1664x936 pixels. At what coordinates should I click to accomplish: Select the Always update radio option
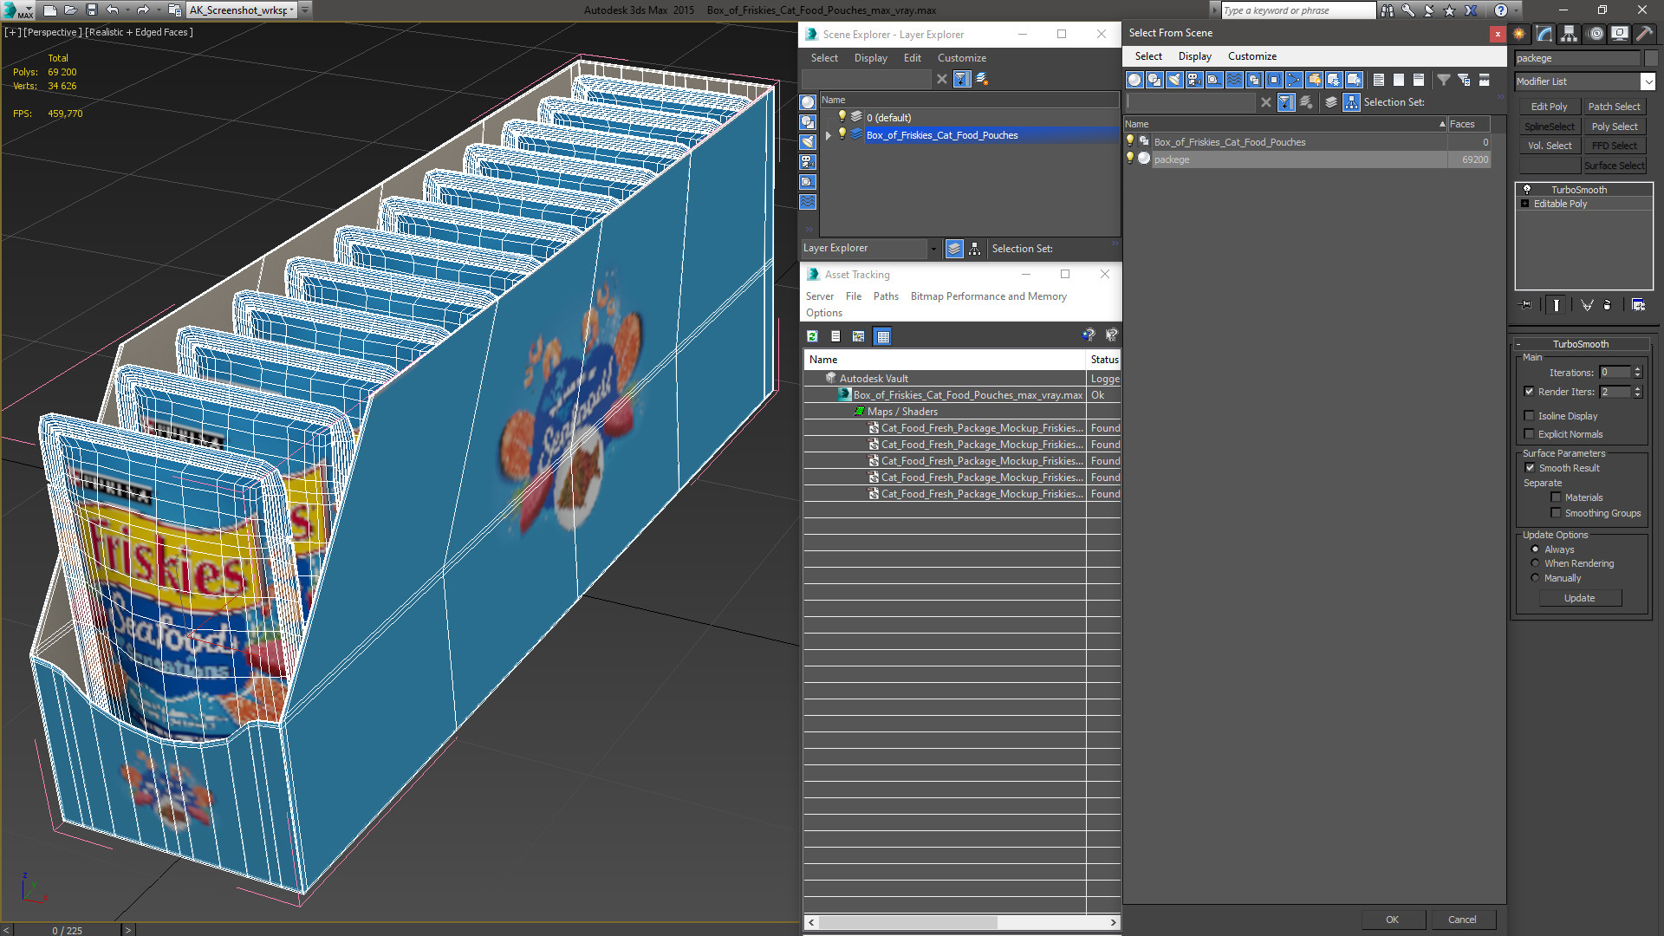click(x=1535, y=549)
